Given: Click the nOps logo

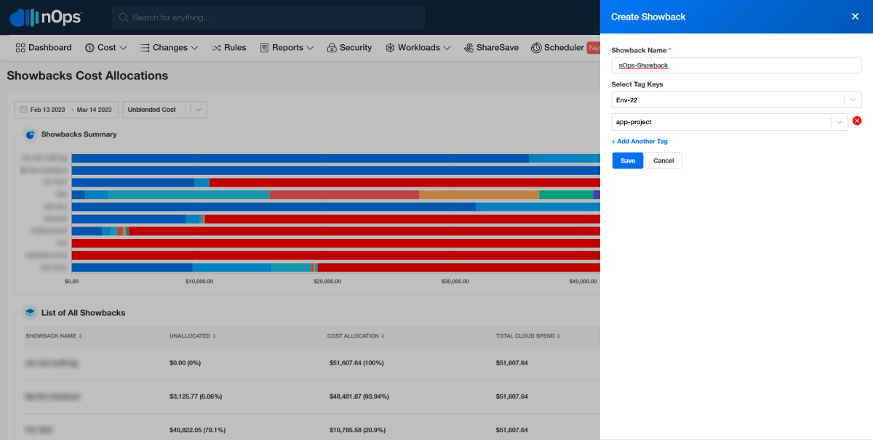Looking at the screenshot, I should click(45, 16).
